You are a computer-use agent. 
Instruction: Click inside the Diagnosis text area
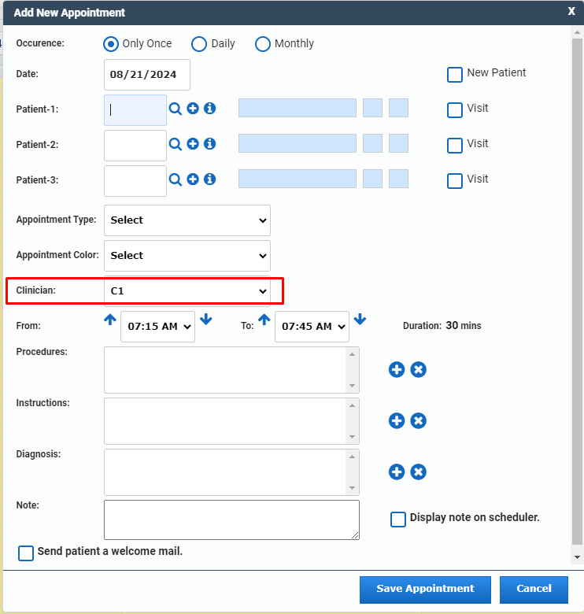(x=225, y=472)
